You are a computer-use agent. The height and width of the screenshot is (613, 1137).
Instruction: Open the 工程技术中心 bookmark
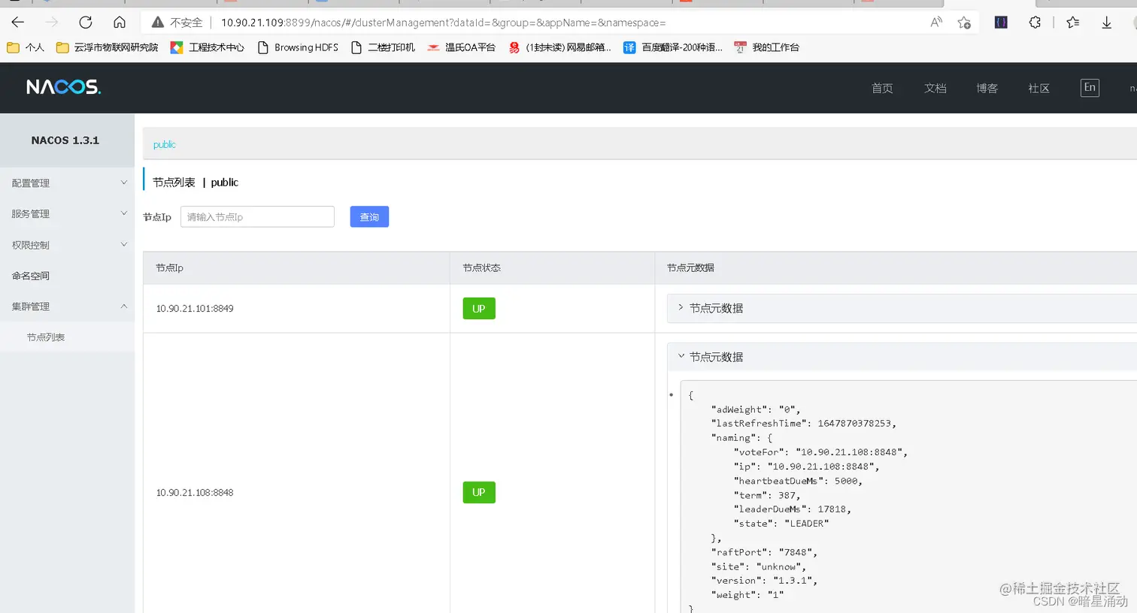[x=208, y=47]
